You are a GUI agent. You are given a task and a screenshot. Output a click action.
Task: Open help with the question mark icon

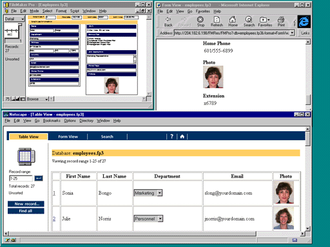click(x=171, y=136)
